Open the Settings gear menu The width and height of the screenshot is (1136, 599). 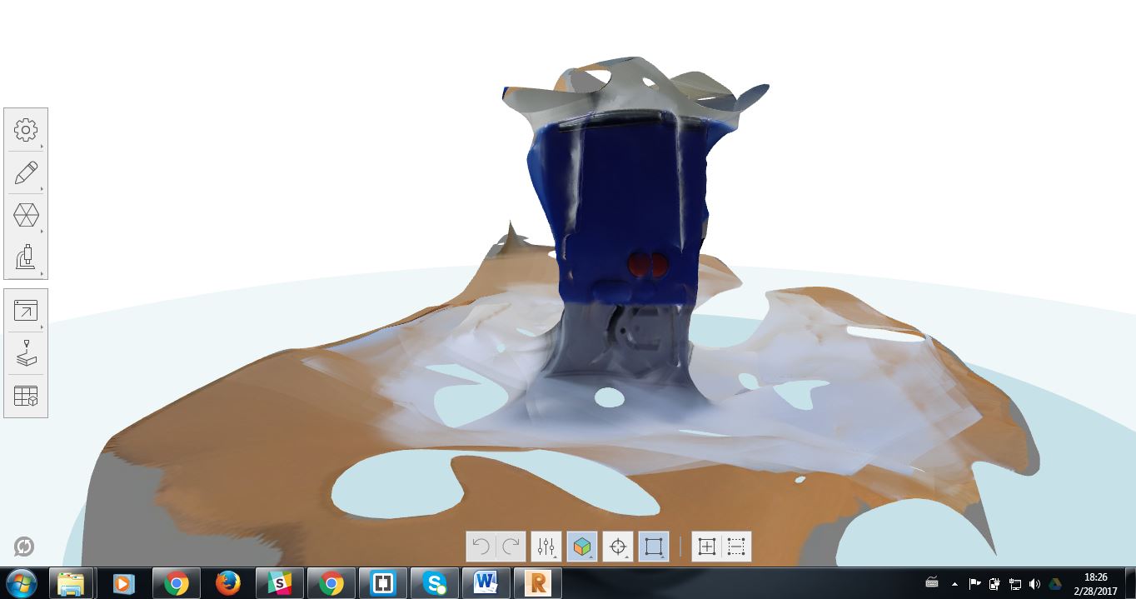coord(26,130)
